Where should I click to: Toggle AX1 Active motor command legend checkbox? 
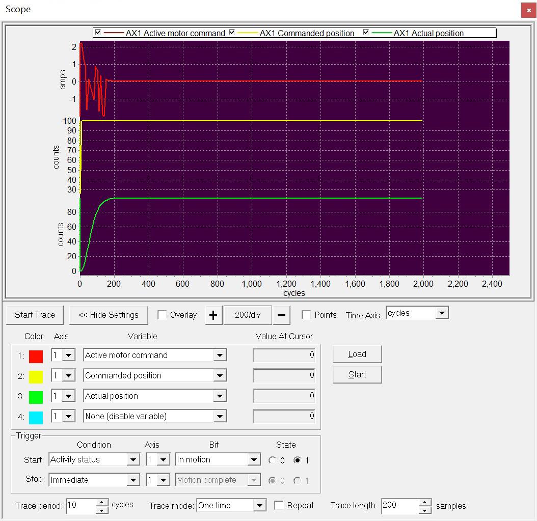point(98,33)
